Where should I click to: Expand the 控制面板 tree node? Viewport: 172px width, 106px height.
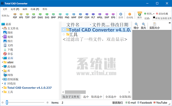click(2, 79)
